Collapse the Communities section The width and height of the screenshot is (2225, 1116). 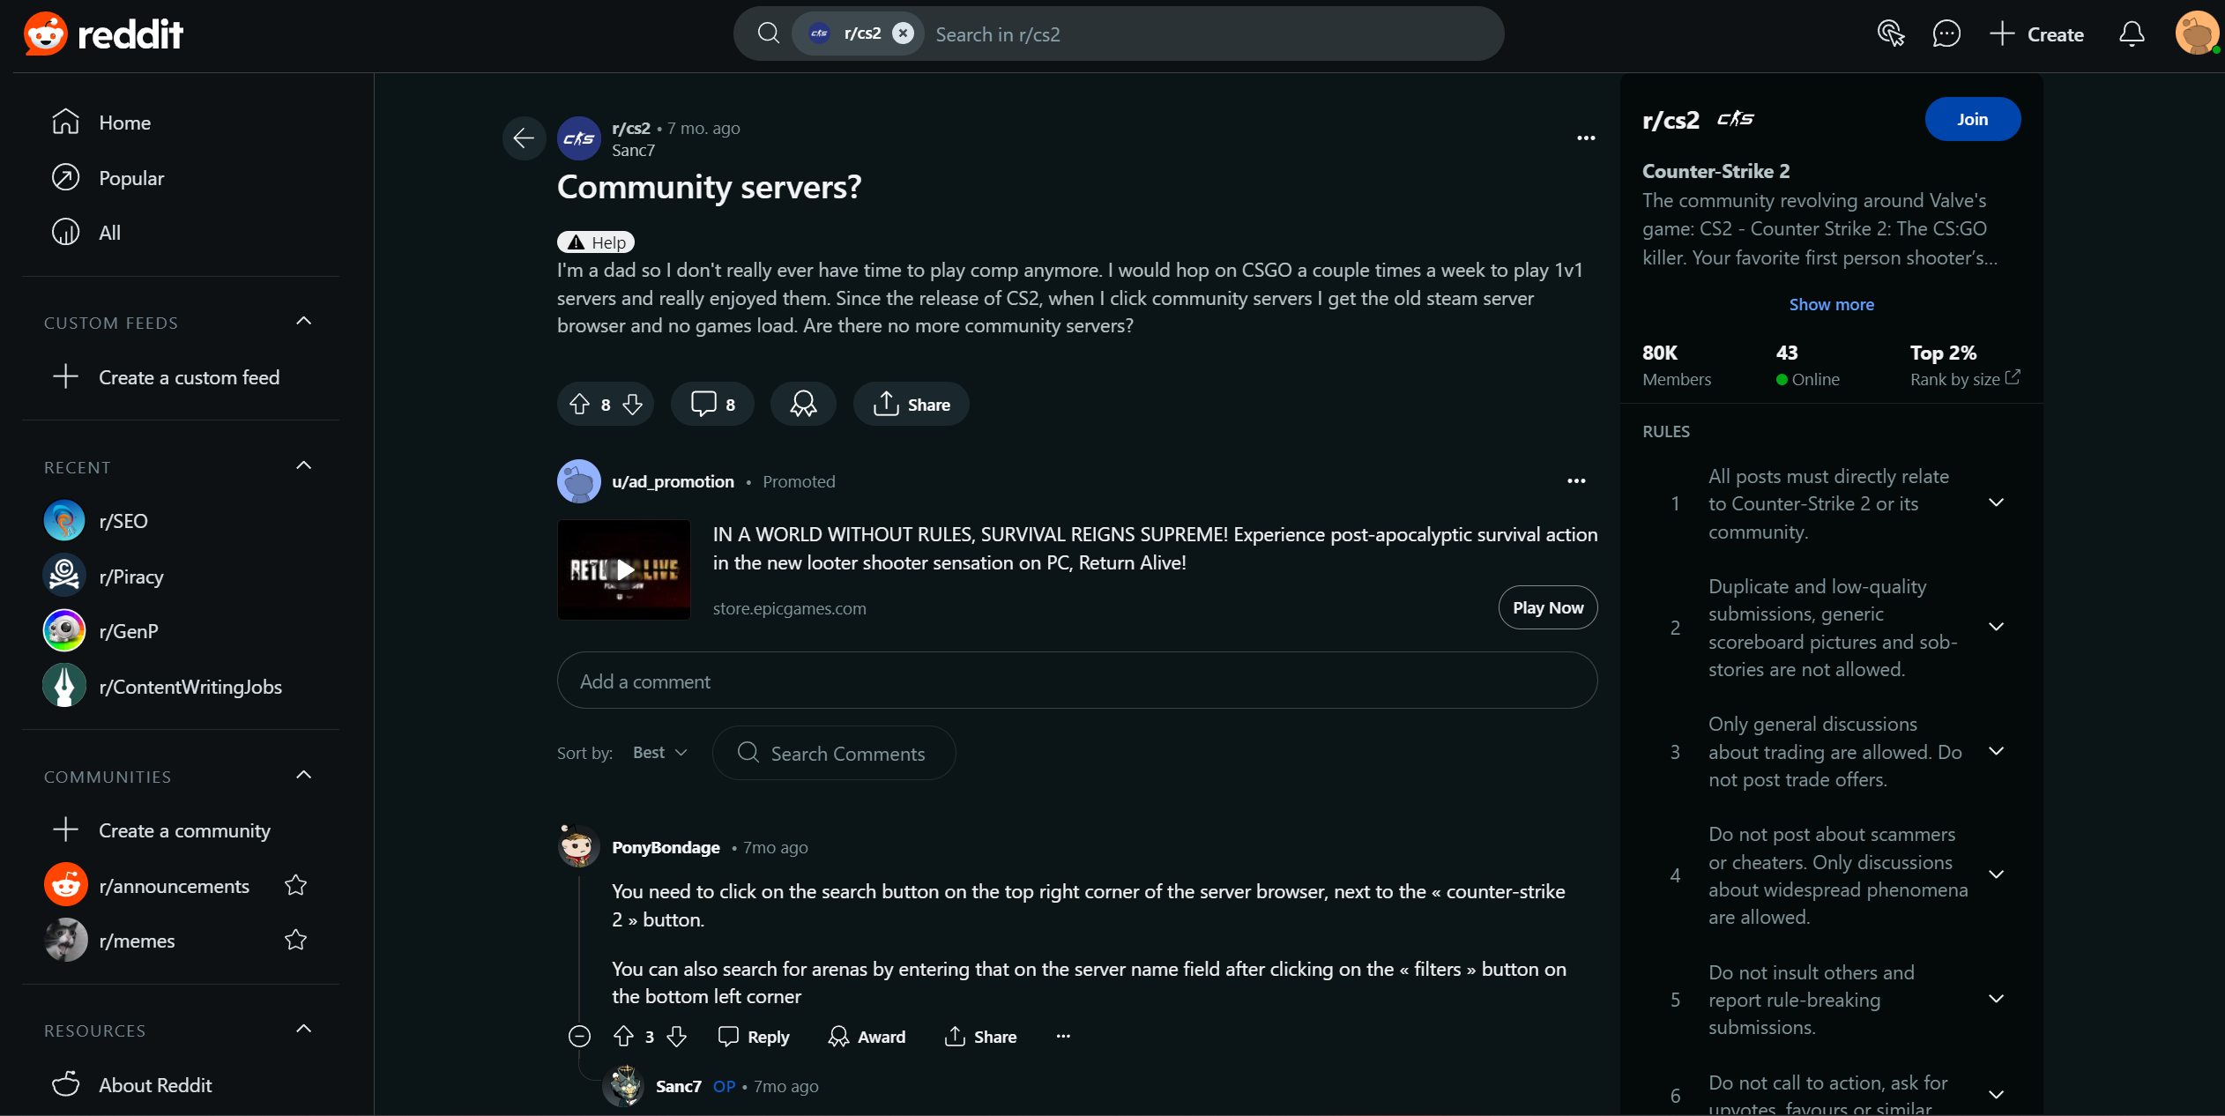[x=304, y=776]
